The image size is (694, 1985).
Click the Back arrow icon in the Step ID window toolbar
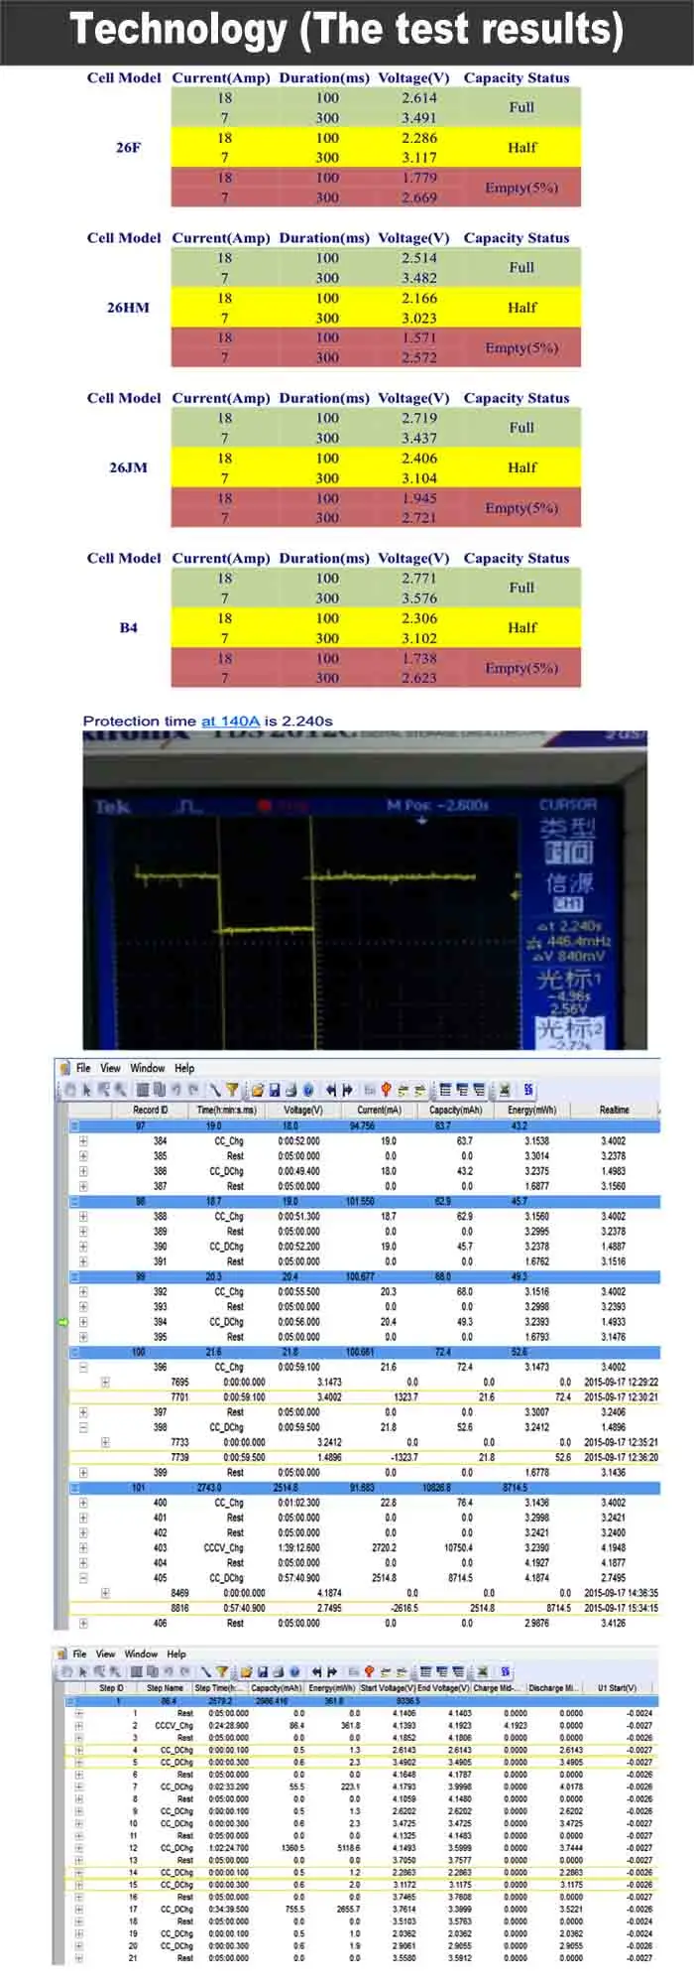[x=316, y=1673]
